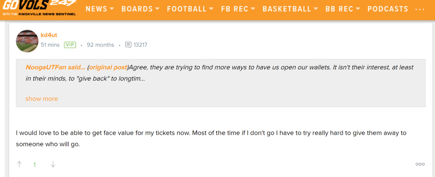Image resolution: width=435 pixels, height=177 pixels.
Task: Expand the Boards dropdown menu
Action: click(140, 9)
